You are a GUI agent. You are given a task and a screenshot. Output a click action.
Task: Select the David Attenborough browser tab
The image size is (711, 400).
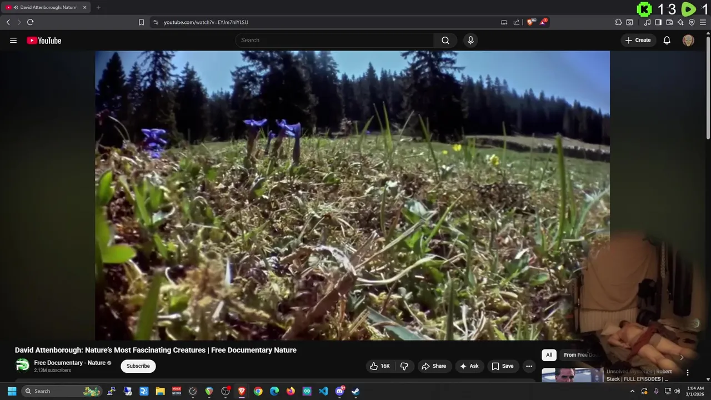point(47,7)
